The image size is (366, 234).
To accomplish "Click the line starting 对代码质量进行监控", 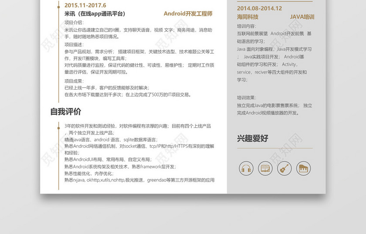I will [139, 65].
